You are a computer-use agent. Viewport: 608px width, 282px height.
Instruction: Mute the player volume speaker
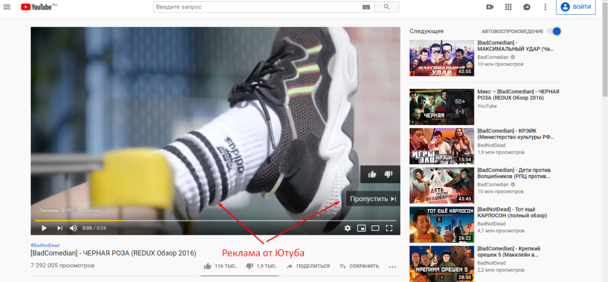point(73,228)
